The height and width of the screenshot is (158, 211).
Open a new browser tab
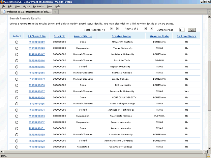click(56, 12)
